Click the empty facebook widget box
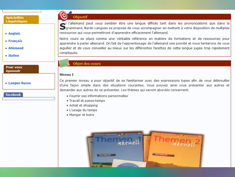 click(x=29, y=99)
